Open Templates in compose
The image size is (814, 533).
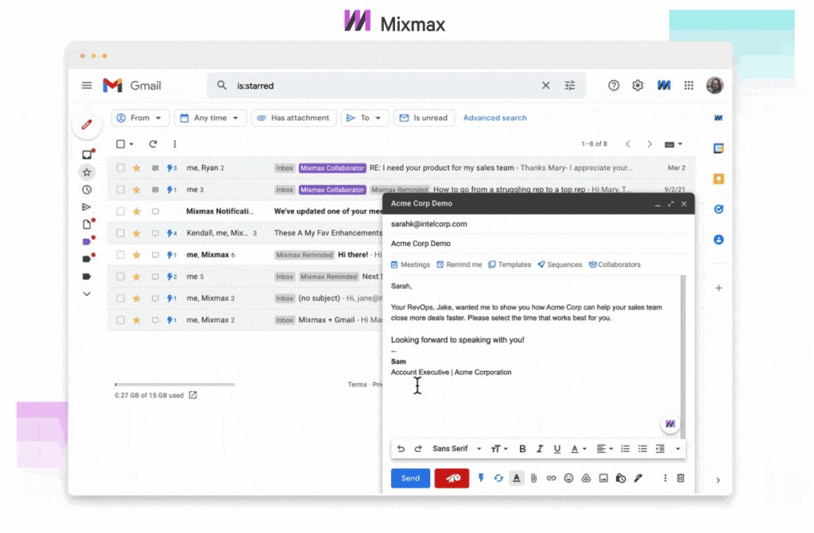point(510,265)
